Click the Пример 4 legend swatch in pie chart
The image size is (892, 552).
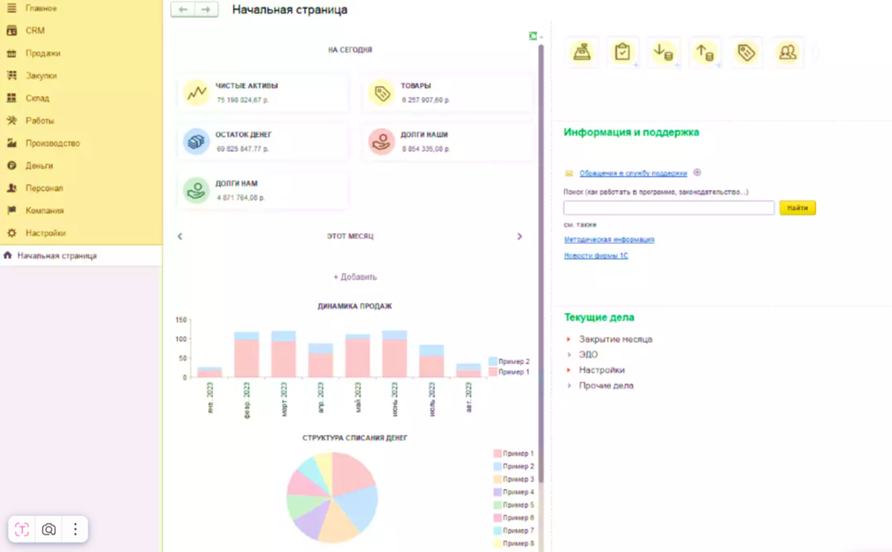[497, 492]
